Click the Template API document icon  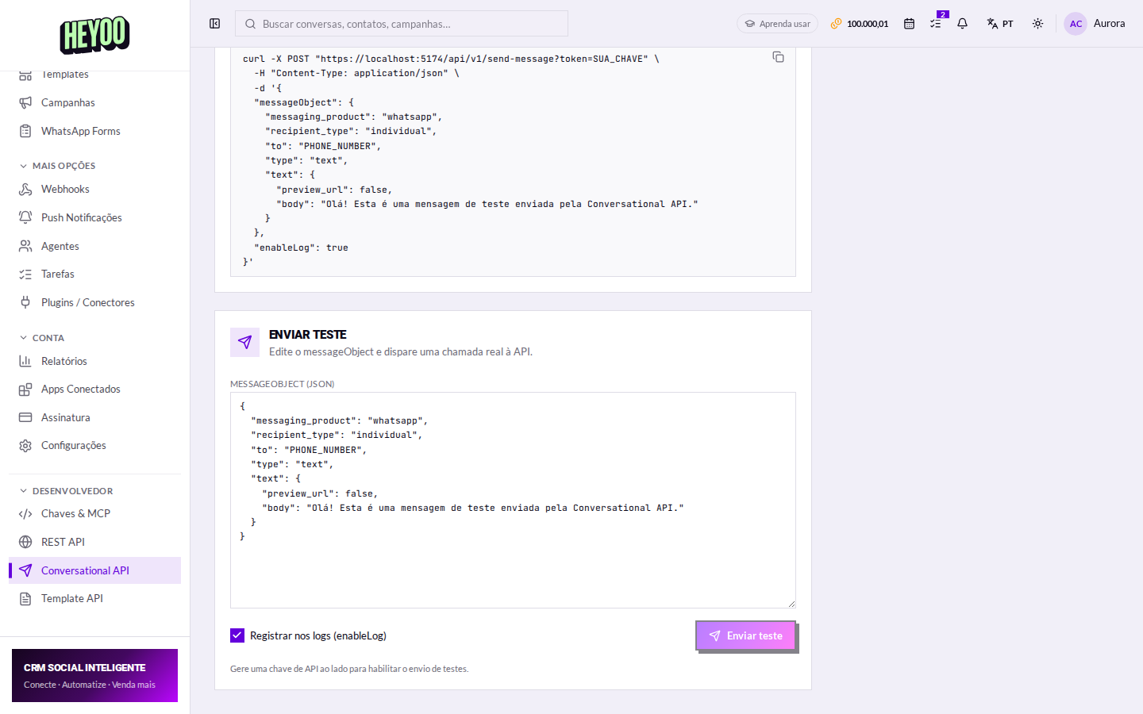[x=25, y=598]
